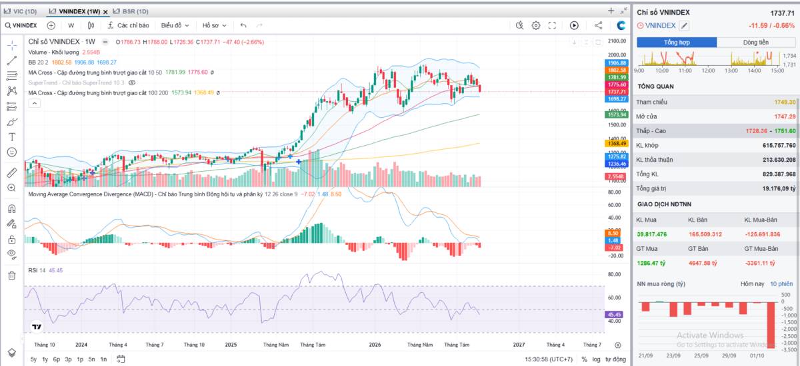Click the replay play-circle icon

(574, 25)
